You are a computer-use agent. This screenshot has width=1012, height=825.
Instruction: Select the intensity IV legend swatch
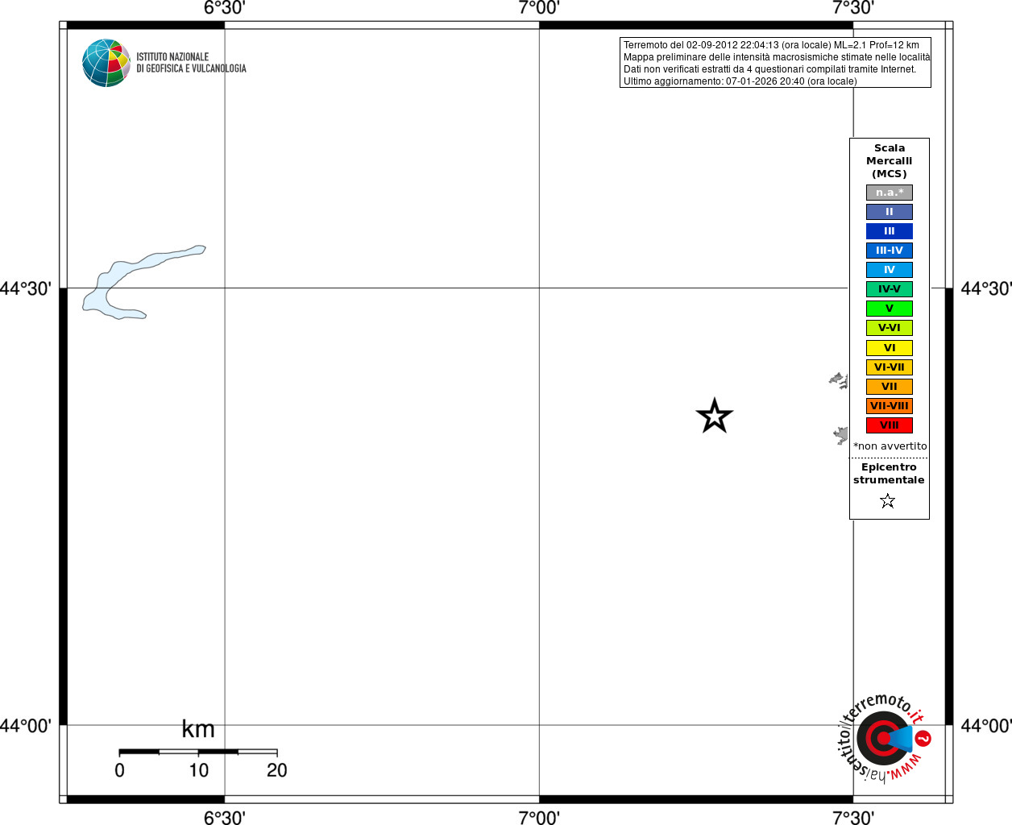point(890,270)
